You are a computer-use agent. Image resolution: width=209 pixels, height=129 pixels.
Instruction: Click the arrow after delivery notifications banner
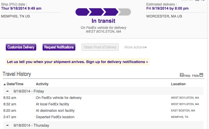tap(147, 62)
